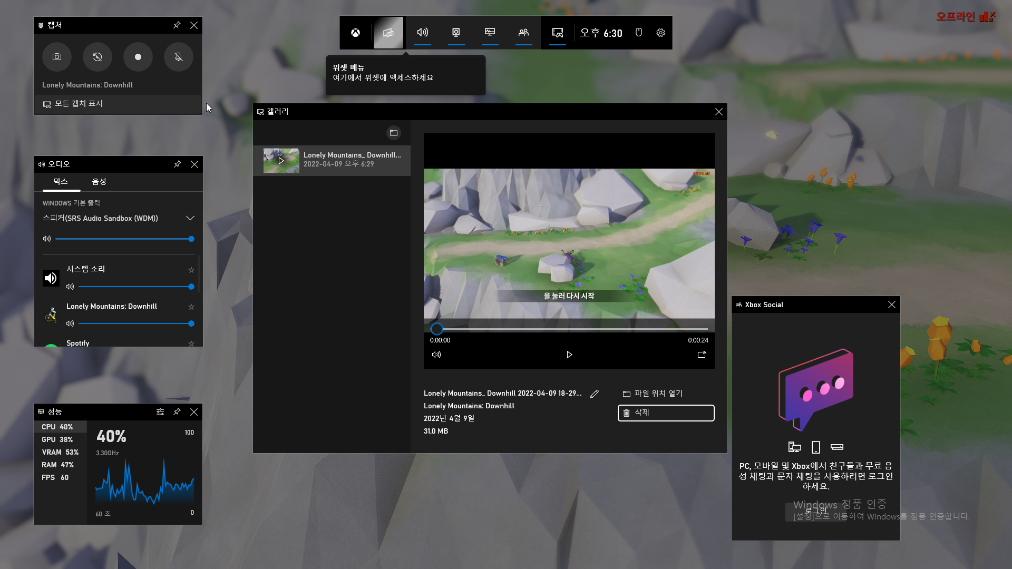Open performance widget options icon
Viewport: 1012px width, 569px height.
click(160, 412)
